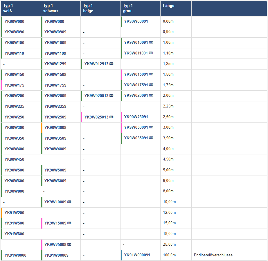Open article link YK90W080 in white column
Viewport: 268px width, 261px height.
(14, 21)
